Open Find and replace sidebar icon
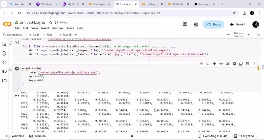The height and width of the screenshot is (140, 264). pyautogui.click(x=4, y=53)
